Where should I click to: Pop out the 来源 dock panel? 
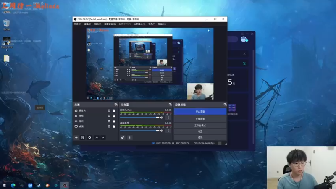116,105
